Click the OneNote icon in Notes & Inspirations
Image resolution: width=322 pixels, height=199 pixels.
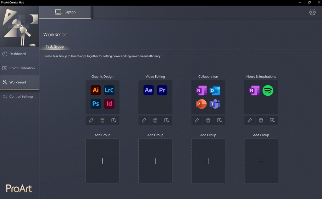(x=254, y=90)
